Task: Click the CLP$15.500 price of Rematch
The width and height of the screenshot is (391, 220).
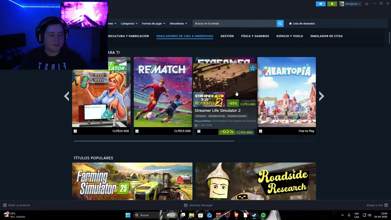Action: [x=182, y=131]
